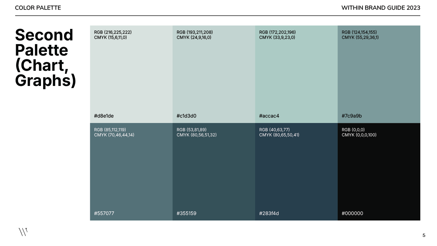Click the RGB (124,154,155) label
Image resolution: width=437 pixels, height=246 pixels.
[359, 32]
